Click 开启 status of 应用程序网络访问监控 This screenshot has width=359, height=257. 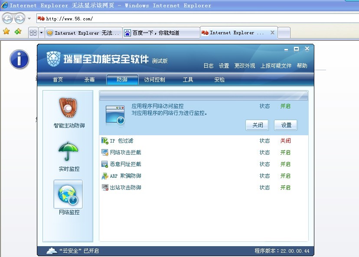click(x=285, y=106)
